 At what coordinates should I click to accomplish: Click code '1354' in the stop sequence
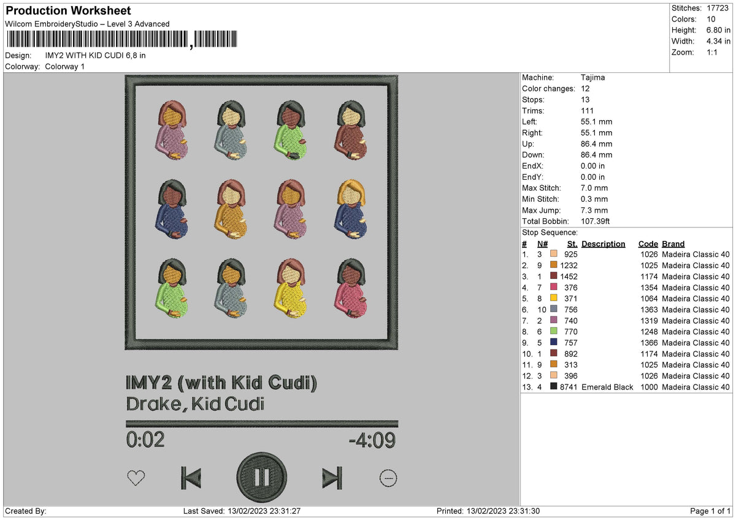648,288
